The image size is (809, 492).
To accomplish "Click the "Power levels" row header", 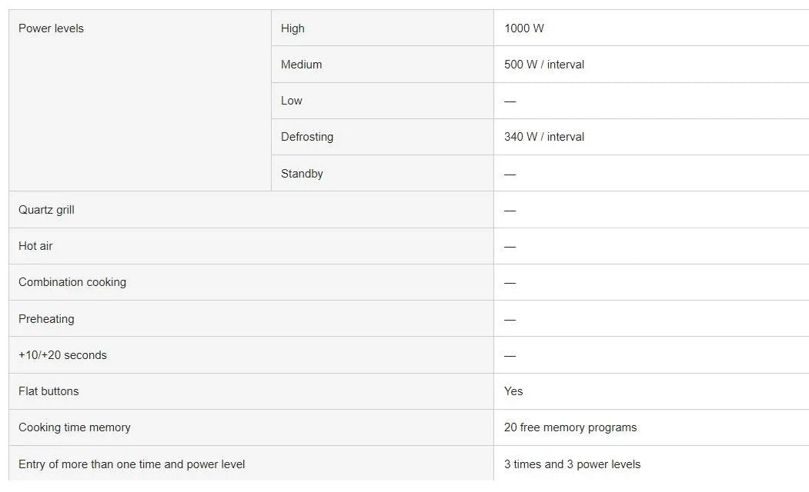I will click(x=52, y=28).
